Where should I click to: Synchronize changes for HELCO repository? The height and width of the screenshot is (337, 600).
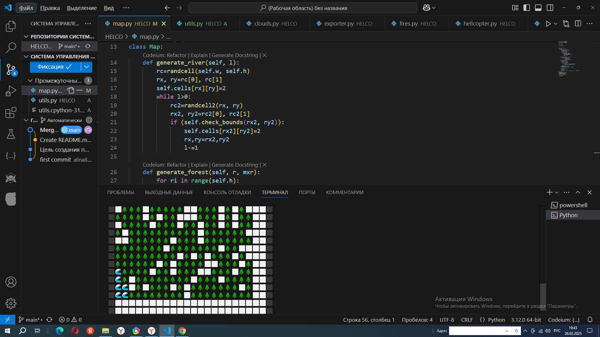click(x=87, y=46)
